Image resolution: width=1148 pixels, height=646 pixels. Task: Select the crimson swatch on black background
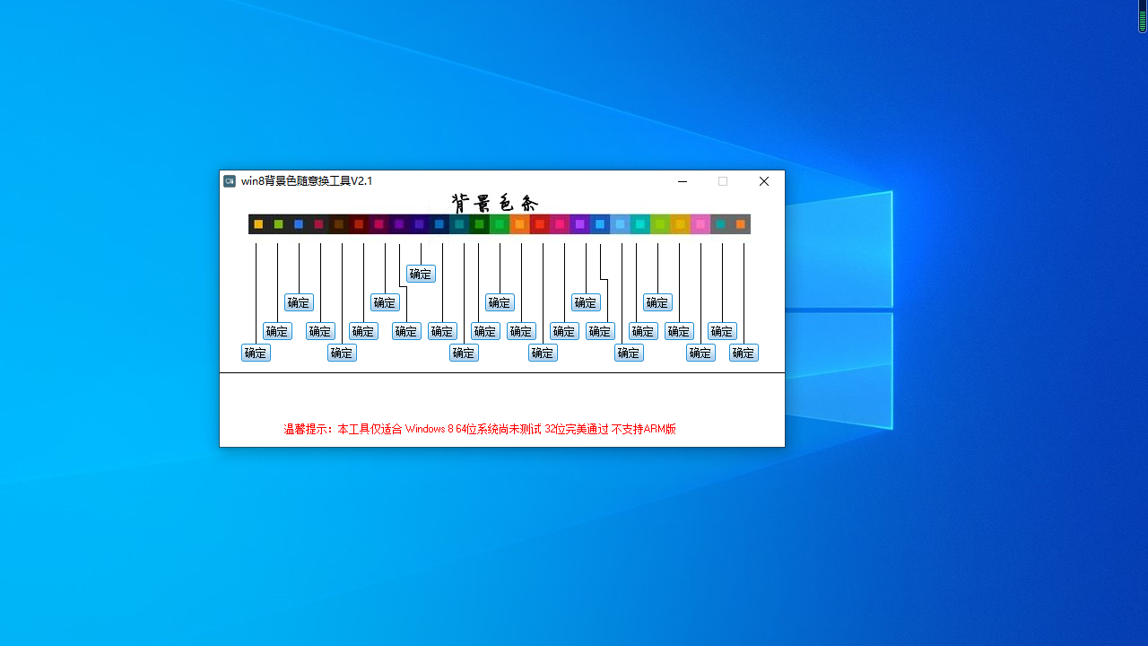[318, 224]
